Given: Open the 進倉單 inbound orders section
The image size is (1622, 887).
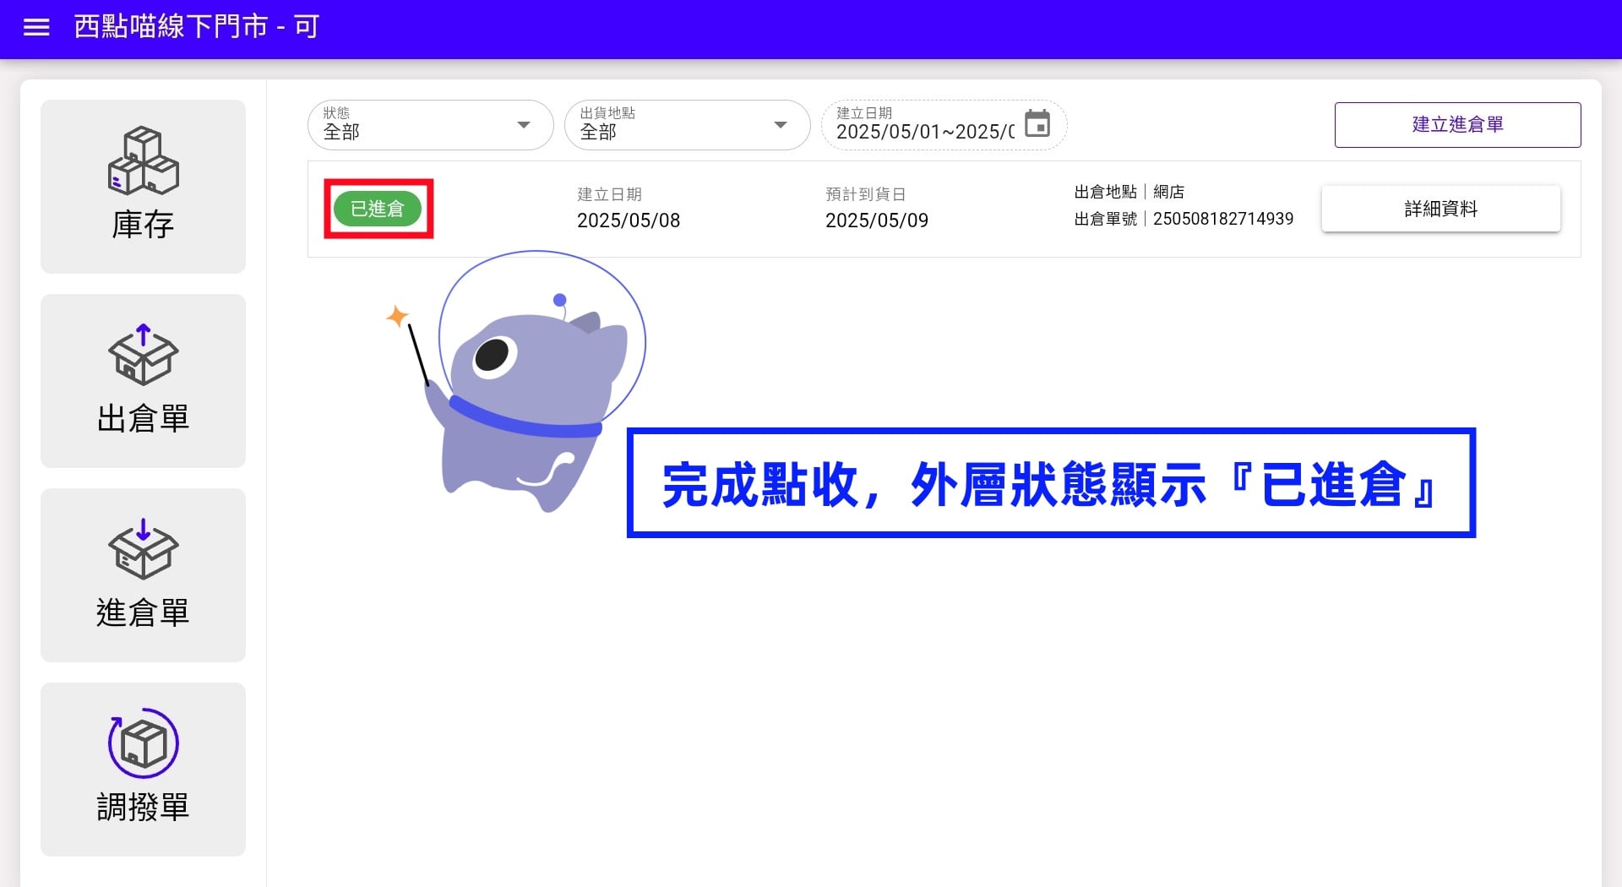Looking at the screenshot, I should [143, 575].
